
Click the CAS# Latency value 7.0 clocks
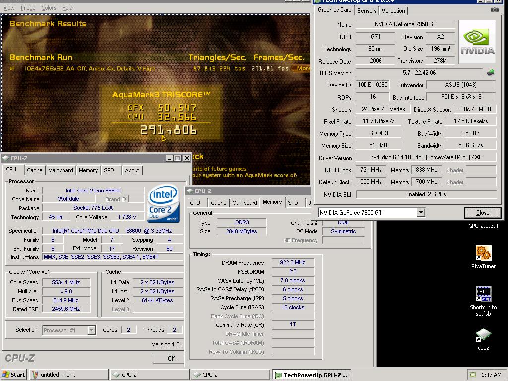[x=293, y=281]
